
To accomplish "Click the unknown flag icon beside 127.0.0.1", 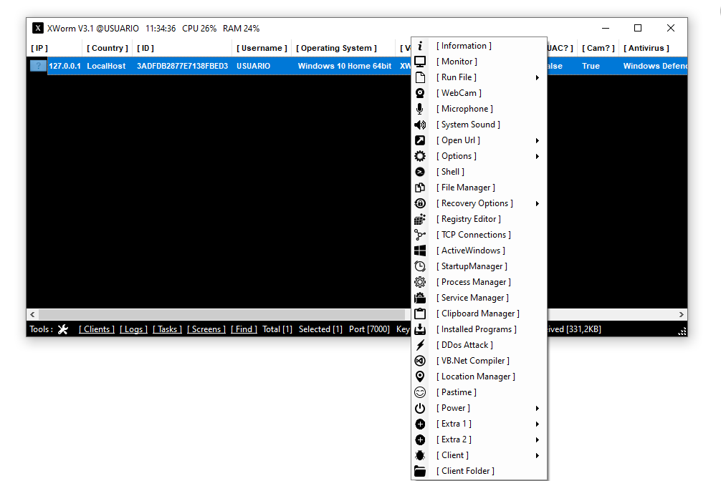I will (x=38, y=66).
